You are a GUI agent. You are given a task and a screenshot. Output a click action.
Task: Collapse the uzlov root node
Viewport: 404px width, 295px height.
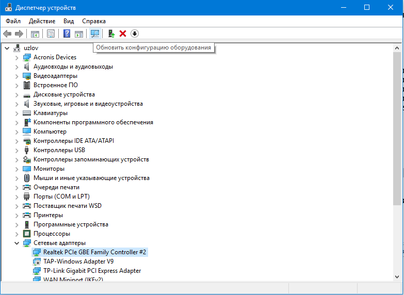pos(7,48)
